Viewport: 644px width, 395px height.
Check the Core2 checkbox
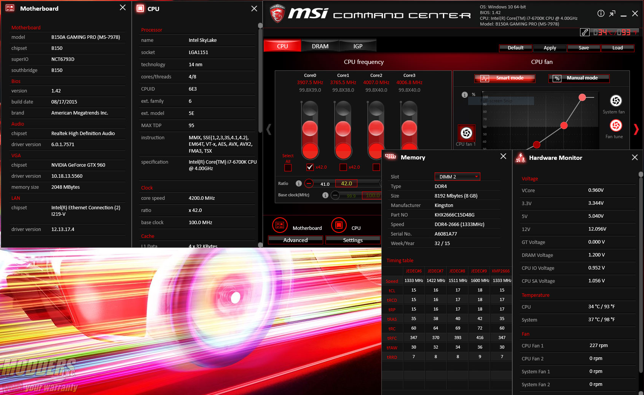[x=376, y=167]
